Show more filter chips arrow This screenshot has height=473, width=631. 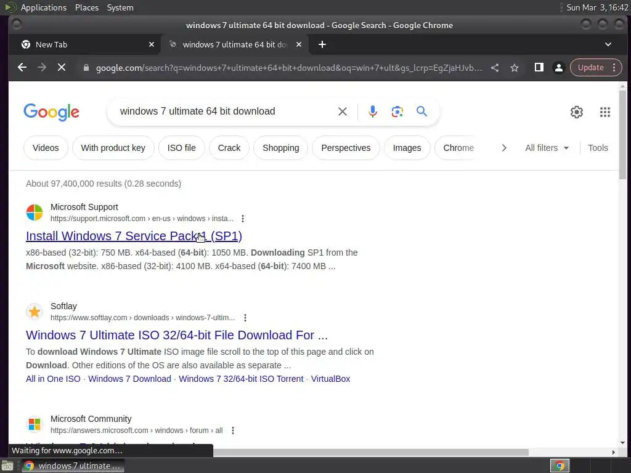[504, 148]
